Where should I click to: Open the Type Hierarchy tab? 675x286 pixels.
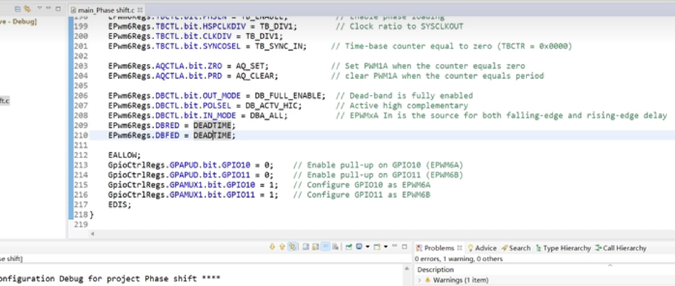click(563, 248)
